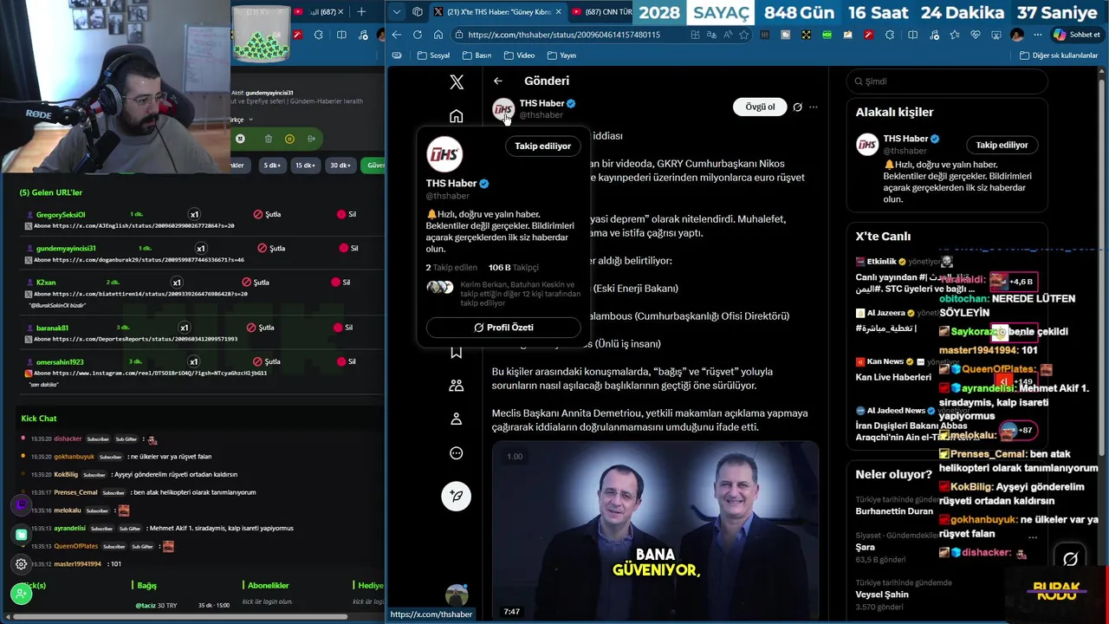
Task: Open the Video bookmarks folder
Action: pyautogui.click(x=519, y=55)
